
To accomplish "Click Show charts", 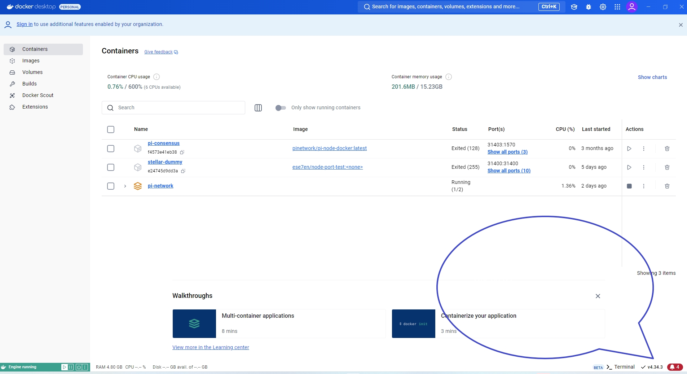I will pyautogui.click(x=652, y=77).
